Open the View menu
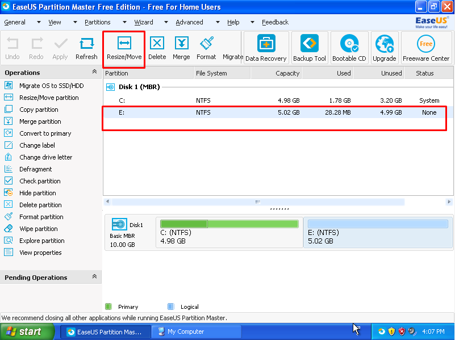This screenshot has width=455, height=340. click(x=55, y=22)
